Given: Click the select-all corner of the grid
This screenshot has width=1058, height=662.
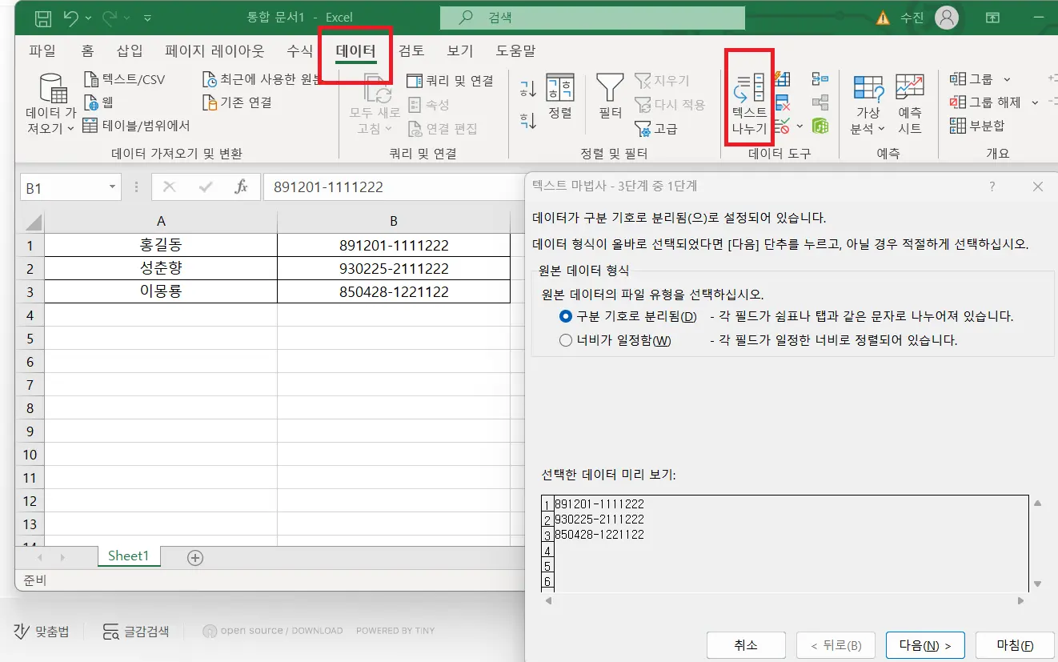Looking at the screenshot, I should coord(30,221).
